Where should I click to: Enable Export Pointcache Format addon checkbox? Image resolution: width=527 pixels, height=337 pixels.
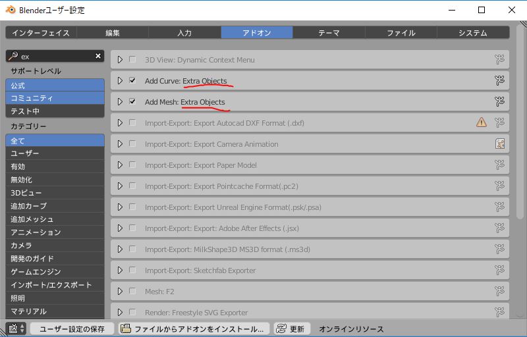[132, 186]
